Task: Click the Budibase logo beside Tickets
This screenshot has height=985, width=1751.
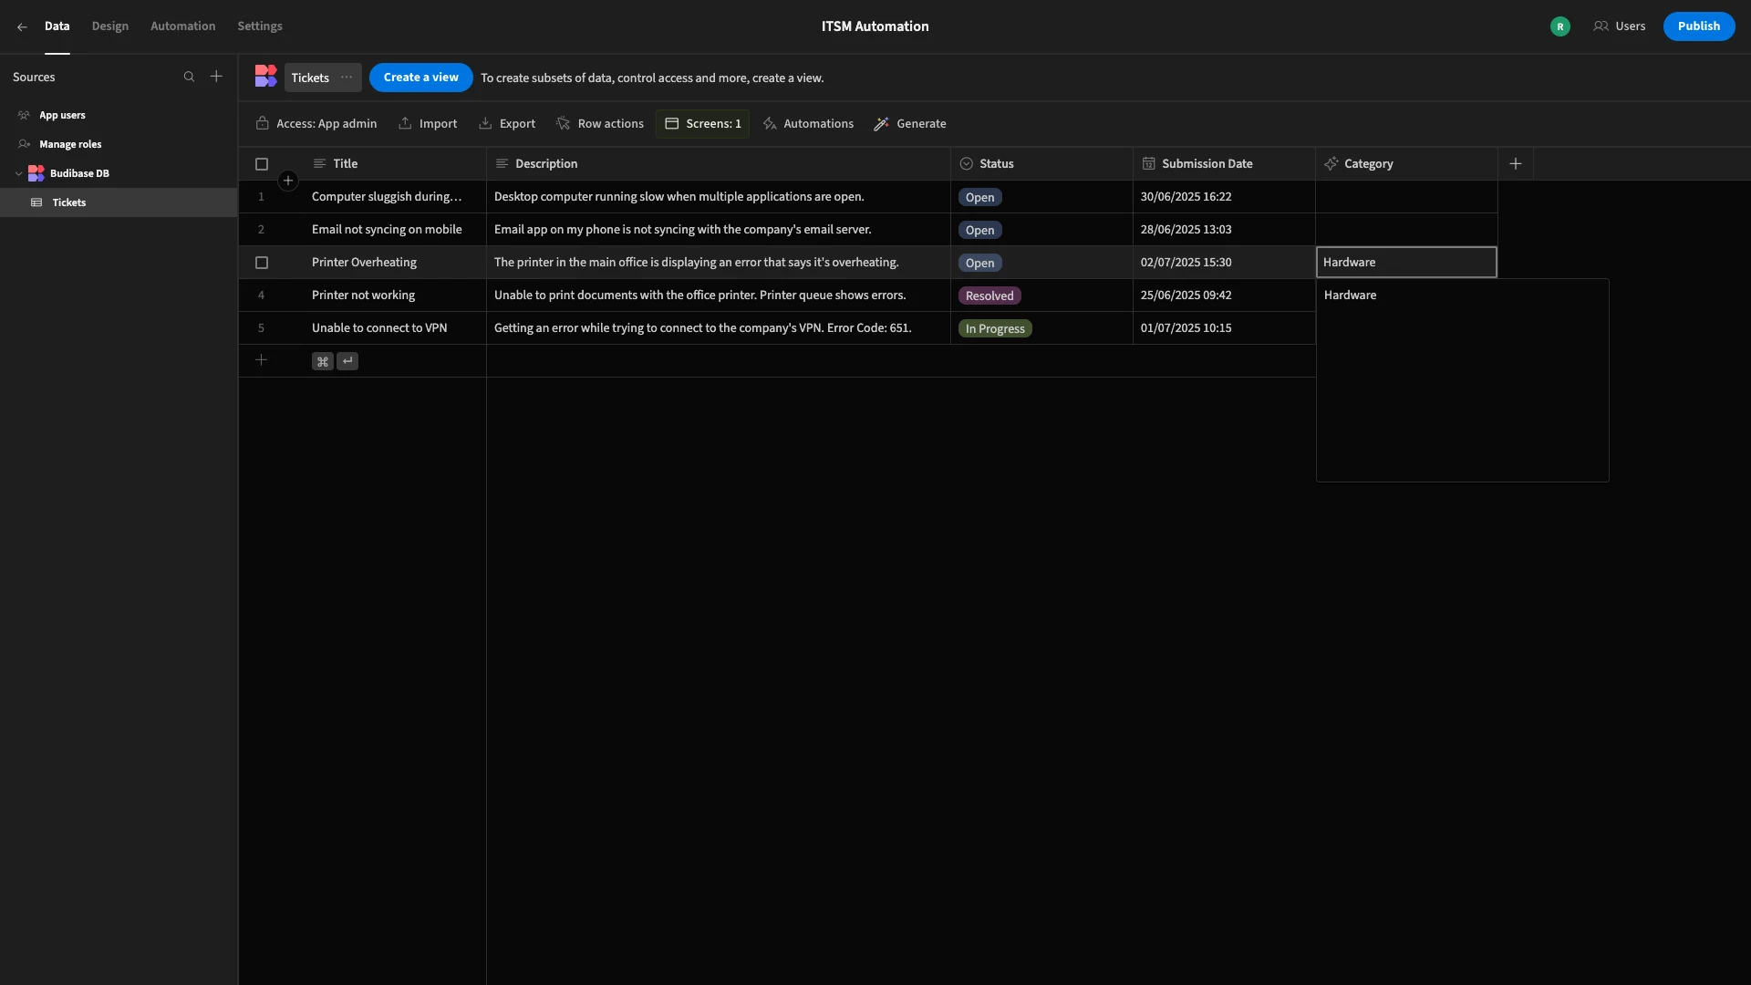Action: (265, 77)
